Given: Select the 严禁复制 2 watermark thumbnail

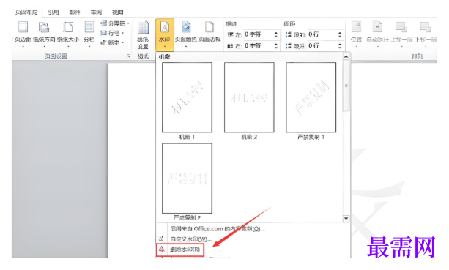Looking at the screenshot, I should point(187,179).
